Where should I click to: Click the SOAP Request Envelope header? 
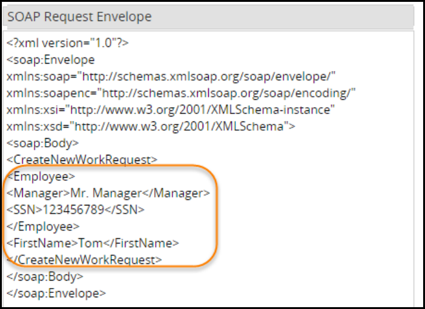click(78, 16)
